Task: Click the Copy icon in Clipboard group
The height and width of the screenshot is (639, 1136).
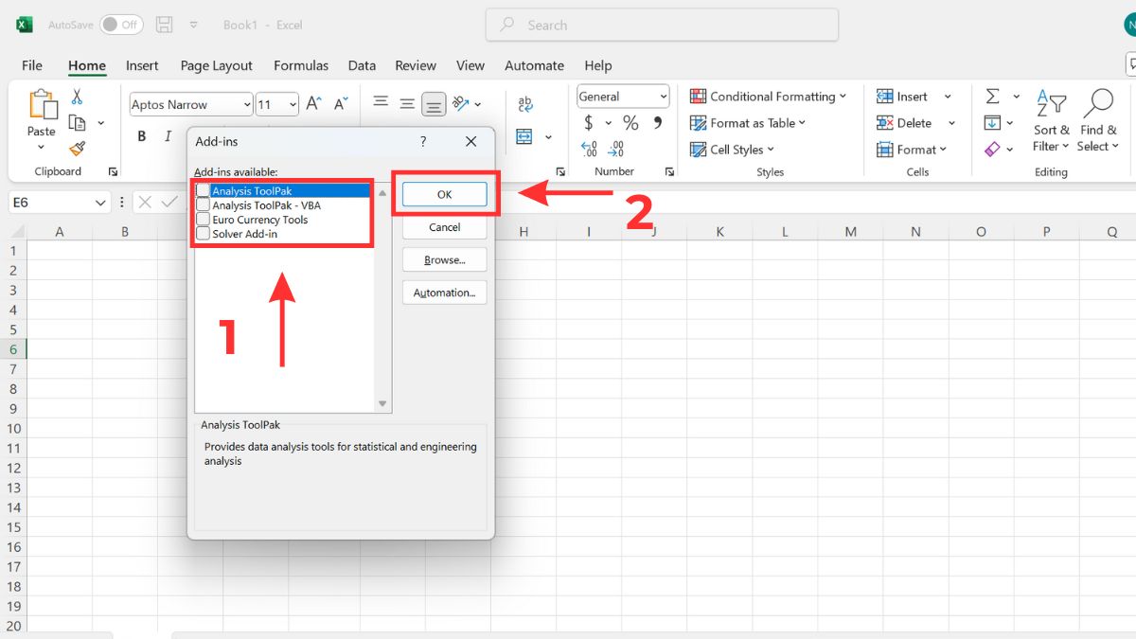Action: (77, 123)
